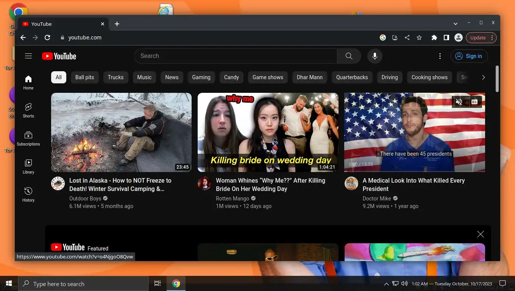Bookmark this page with star icon

tap(419, 38)
